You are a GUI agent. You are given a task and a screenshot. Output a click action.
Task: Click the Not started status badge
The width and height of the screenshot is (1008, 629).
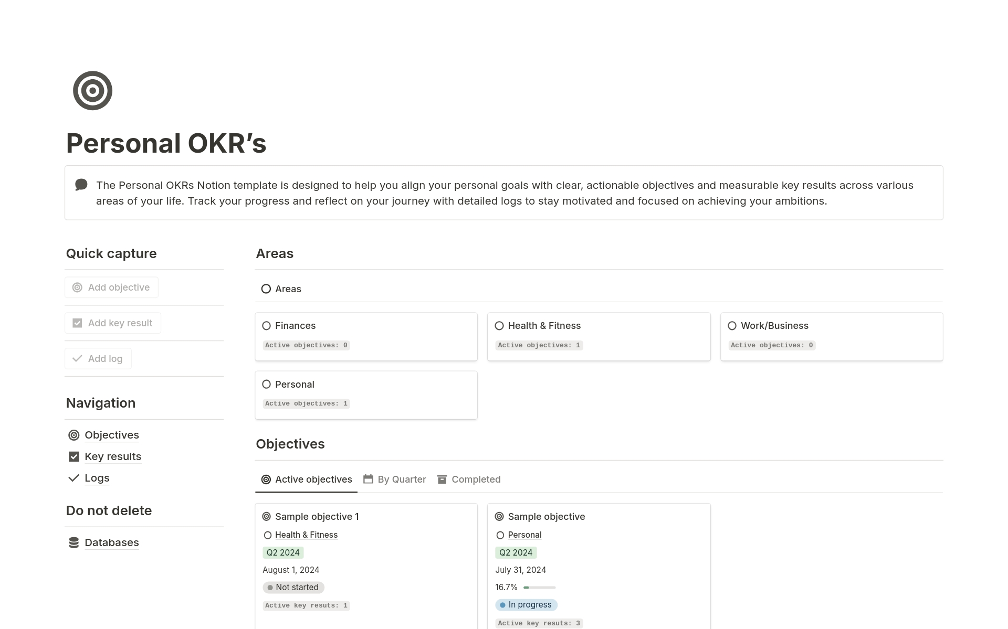(x=293, y=588)
